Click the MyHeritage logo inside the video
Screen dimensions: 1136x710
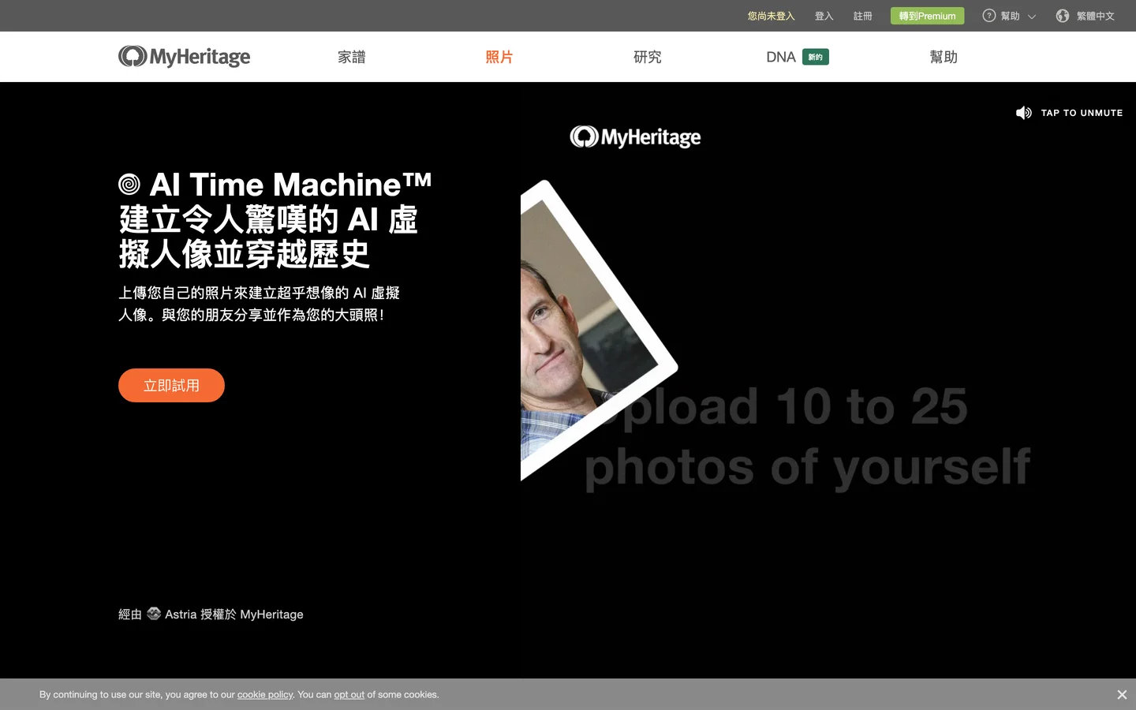tap(635, 137)
